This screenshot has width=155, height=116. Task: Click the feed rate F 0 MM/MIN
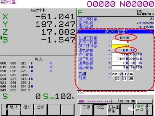tap(116, 12)
